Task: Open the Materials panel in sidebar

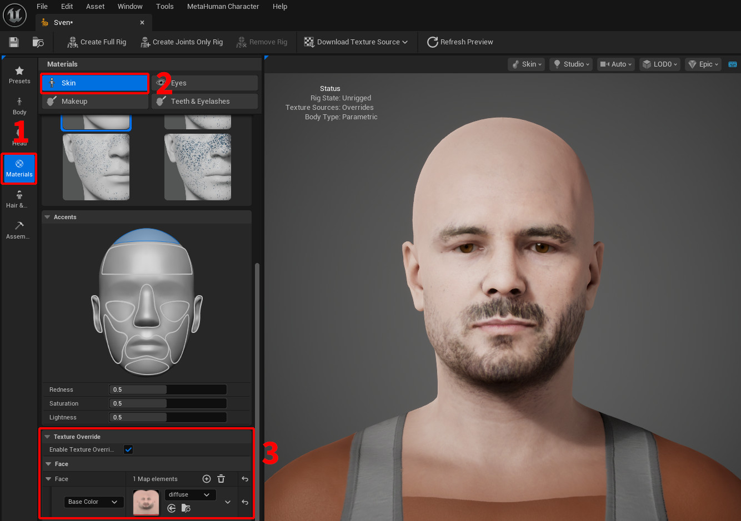Action: pyautogui.click(x=19, y=169)
